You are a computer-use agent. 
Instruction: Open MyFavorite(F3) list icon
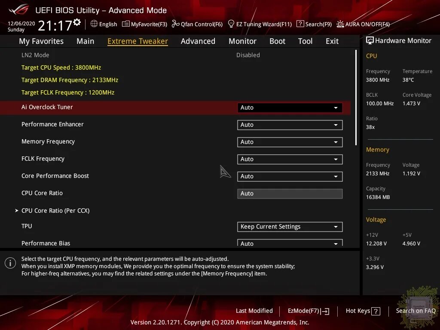tap(126, 24)
